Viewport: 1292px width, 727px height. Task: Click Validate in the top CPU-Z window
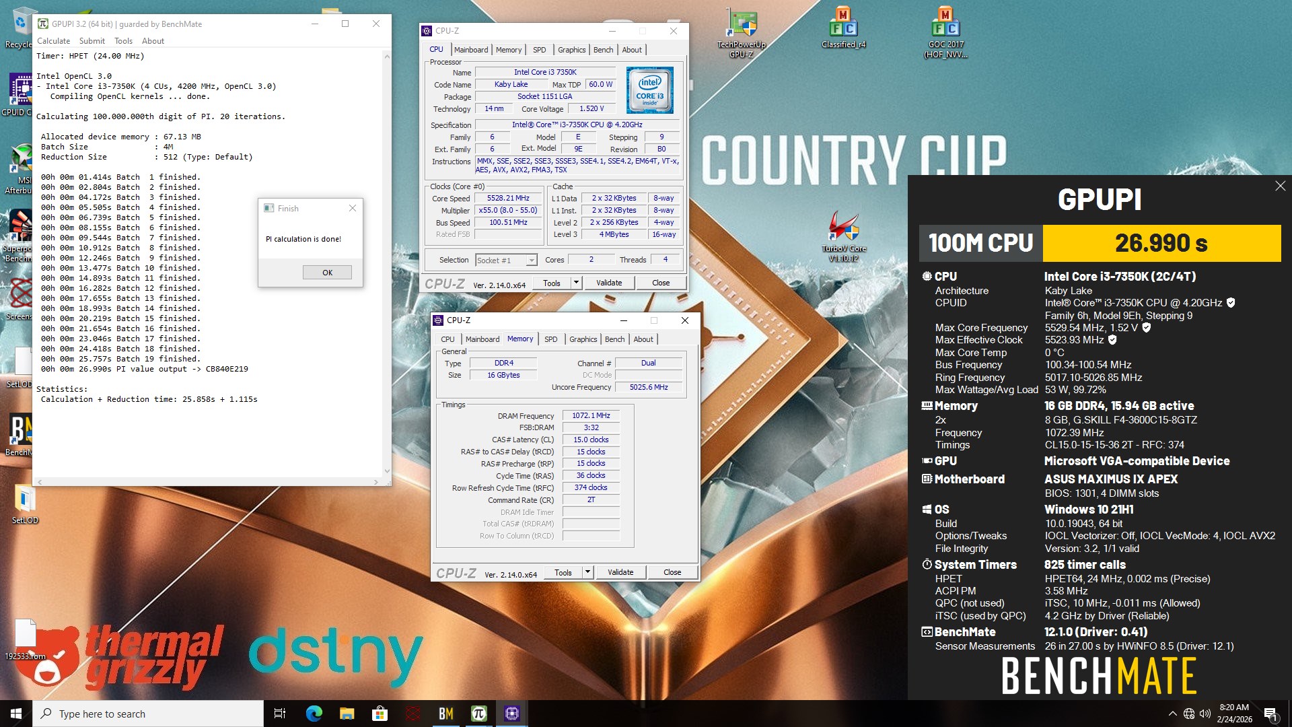(x=609, y=283)
